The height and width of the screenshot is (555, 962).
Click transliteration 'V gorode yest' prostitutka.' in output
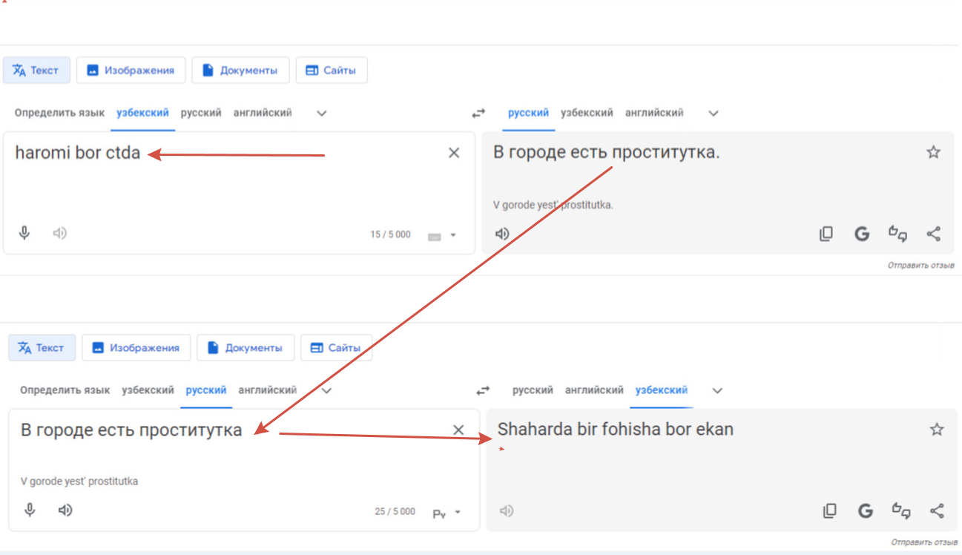pos(553,205)
